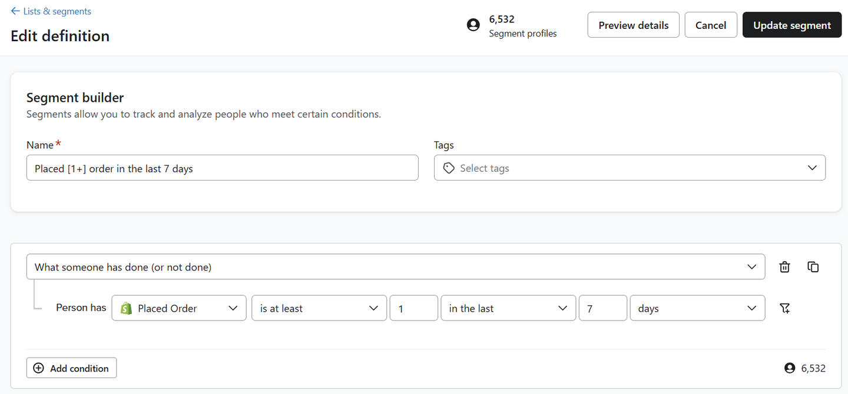Open the Placed Order metric dropdown
Screen dimensions: 848x394
pyautogui.click(x=179, y=308)
